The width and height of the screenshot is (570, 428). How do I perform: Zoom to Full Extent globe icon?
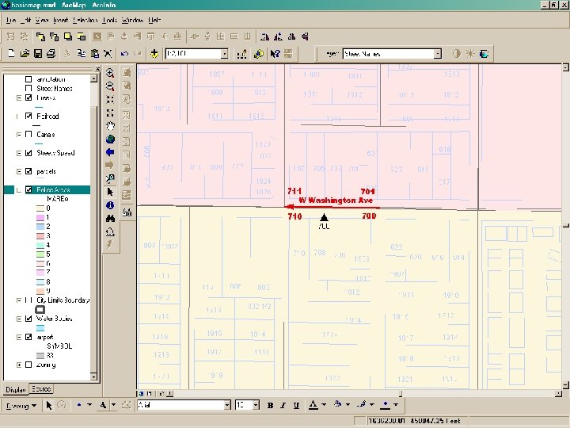pos(110,139)
